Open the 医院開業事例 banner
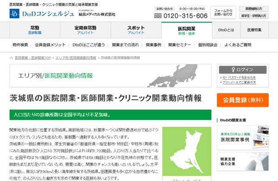278x181 pixels. point(243,138)
